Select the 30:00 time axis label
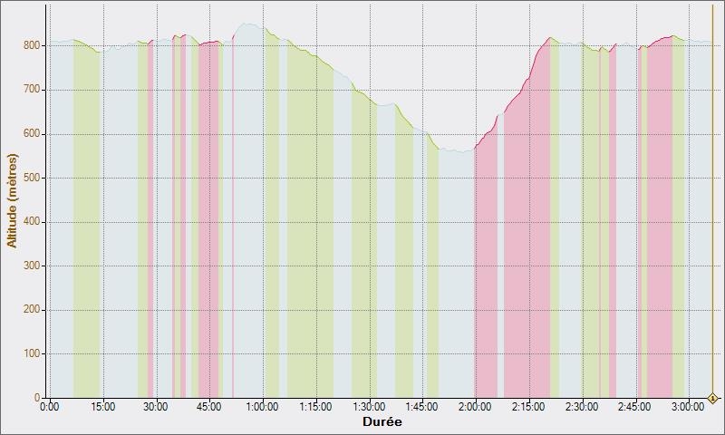725x435 pixels. coord(156,407)
